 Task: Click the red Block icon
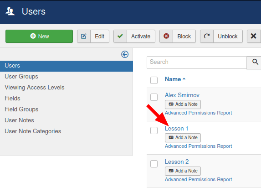pyautogui.click(x=166, y=36)
